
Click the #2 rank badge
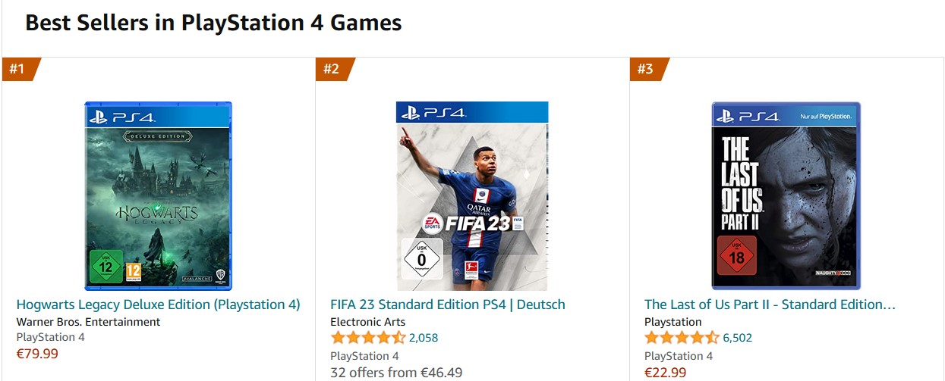(x=332, y=69)
